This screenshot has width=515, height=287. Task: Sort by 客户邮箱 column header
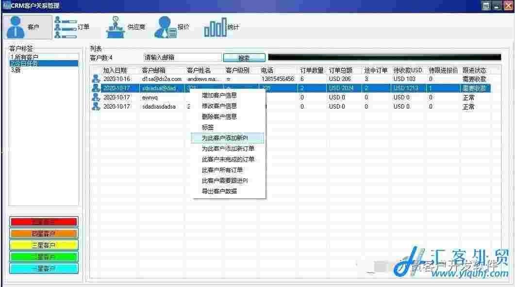click(154, 70)
